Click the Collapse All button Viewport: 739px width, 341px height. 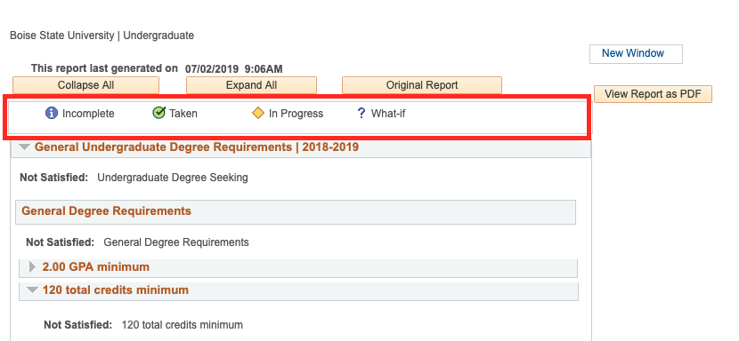85,85
